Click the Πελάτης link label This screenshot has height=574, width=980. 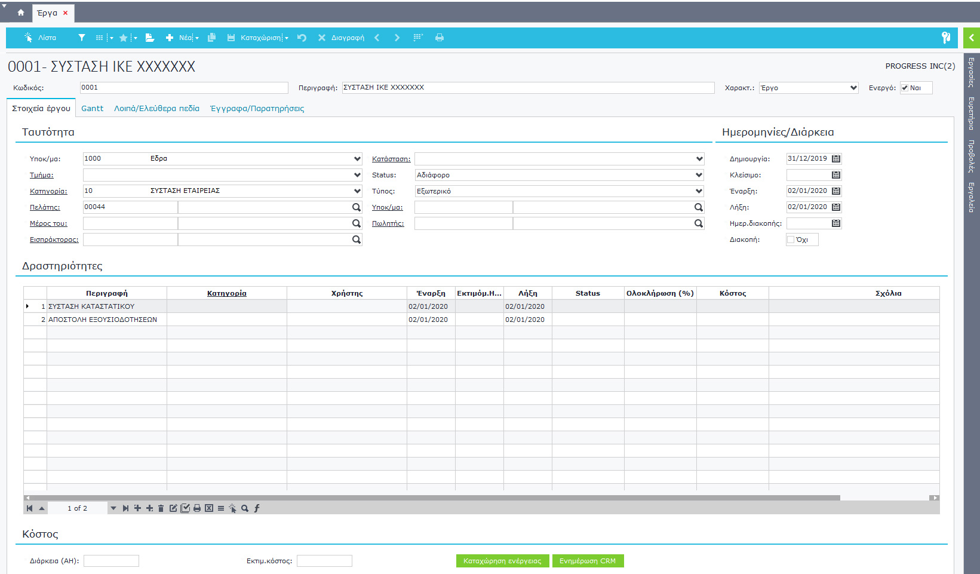tap(45, 207)
